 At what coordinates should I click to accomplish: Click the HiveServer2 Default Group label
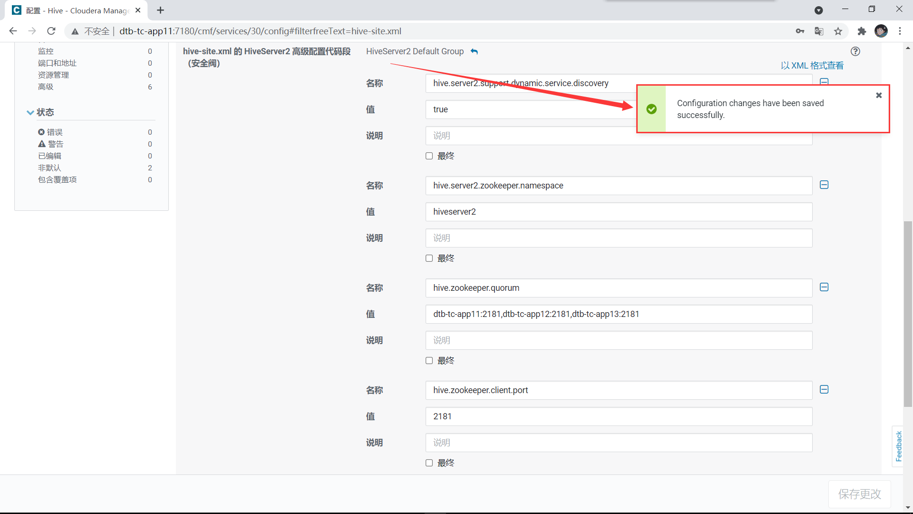click(x=415, y=51)
